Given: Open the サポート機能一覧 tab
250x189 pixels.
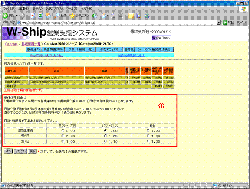Looking at the screenshot, I should pos(80,49).
